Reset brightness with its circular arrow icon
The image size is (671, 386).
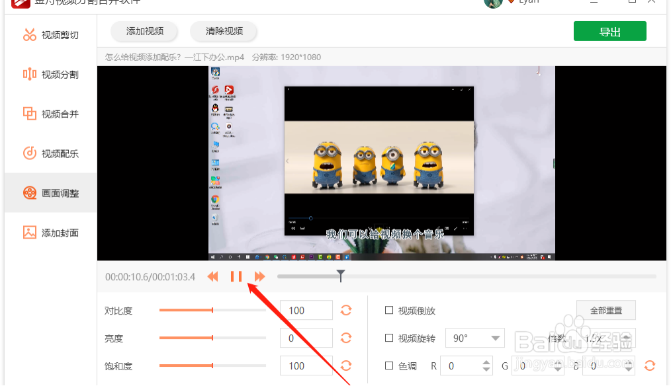pos(346,338)
